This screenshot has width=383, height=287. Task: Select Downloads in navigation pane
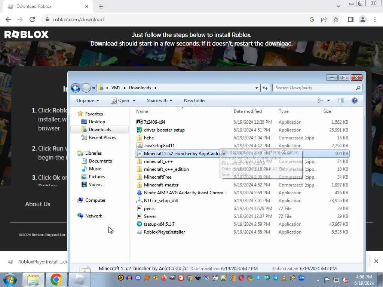pos(99,130)
